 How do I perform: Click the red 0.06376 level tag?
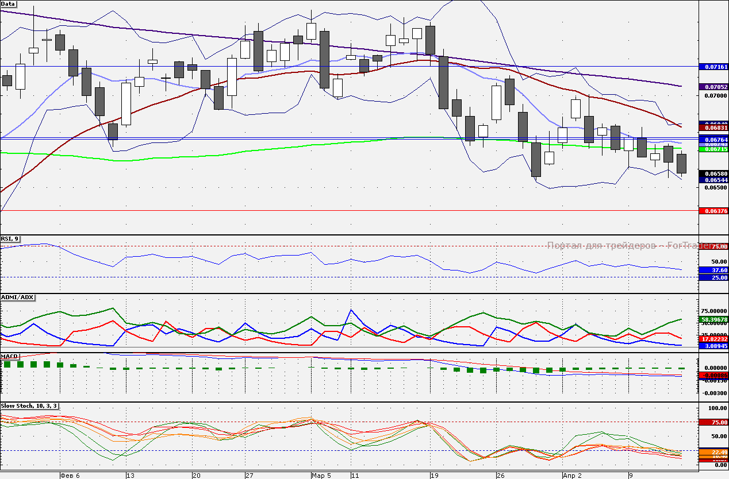pyautogui.click(x=713, y=211)
